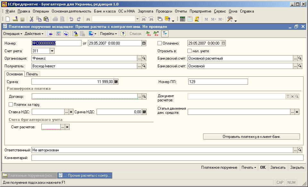The image size is (308, 187).
Task: Click the Cut scissors icon
Action: (31, 19)
